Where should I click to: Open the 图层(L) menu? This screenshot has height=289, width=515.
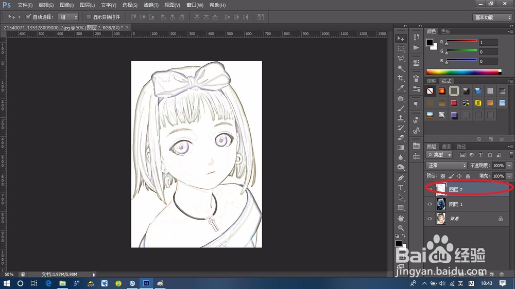88,5
